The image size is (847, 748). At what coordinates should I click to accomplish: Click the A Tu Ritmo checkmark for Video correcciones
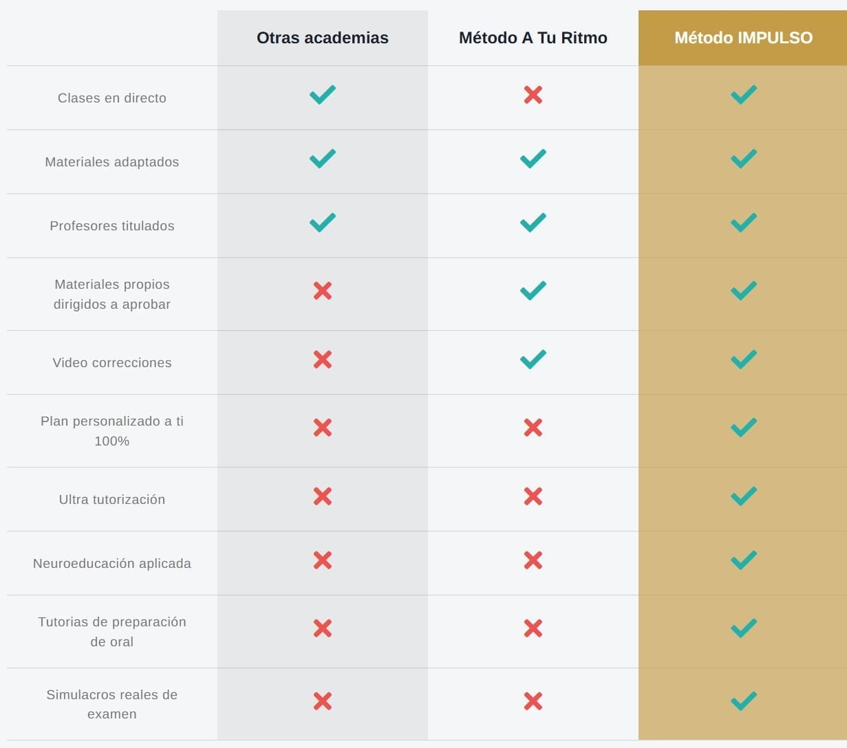(x=533, y=359)
